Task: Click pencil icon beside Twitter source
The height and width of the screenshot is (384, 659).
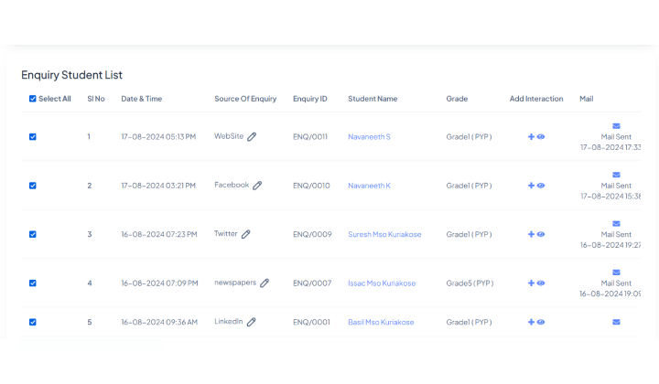Action: click(x=245, y=234)
